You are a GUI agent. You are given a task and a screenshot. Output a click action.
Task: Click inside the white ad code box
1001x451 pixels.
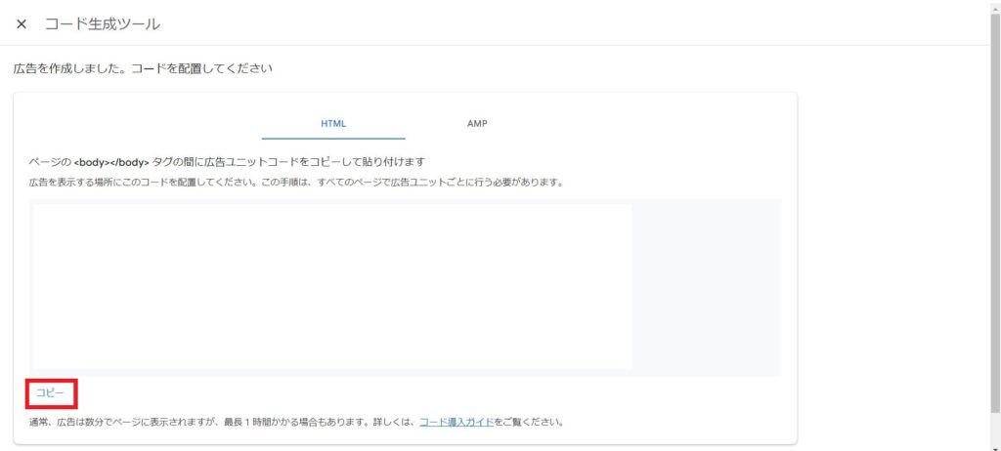click(332, 286)
